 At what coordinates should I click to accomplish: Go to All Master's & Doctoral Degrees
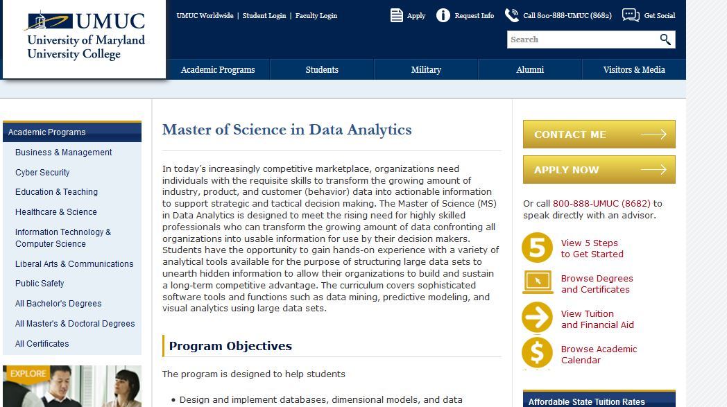[x=75, y=324]
